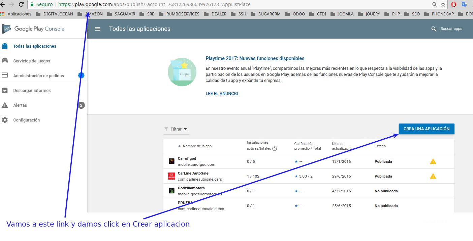Viewport: 473px width, 241px height.
Task: Select Configuración in the sidebar
Action: coord(26,120)
